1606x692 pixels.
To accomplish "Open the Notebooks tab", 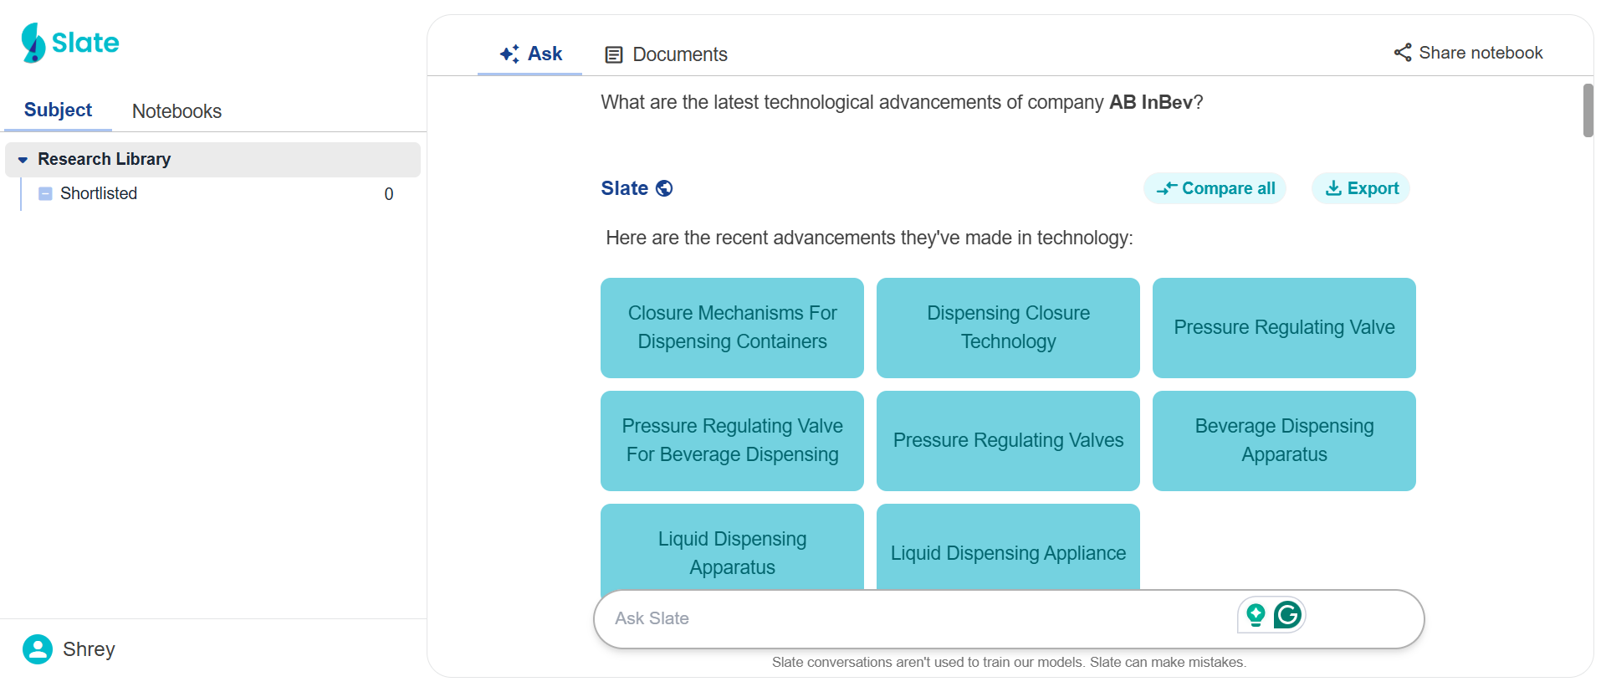I will click(x=176, y=110).
